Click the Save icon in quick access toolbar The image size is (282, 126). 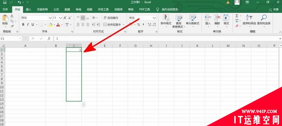tap(5, 3)
